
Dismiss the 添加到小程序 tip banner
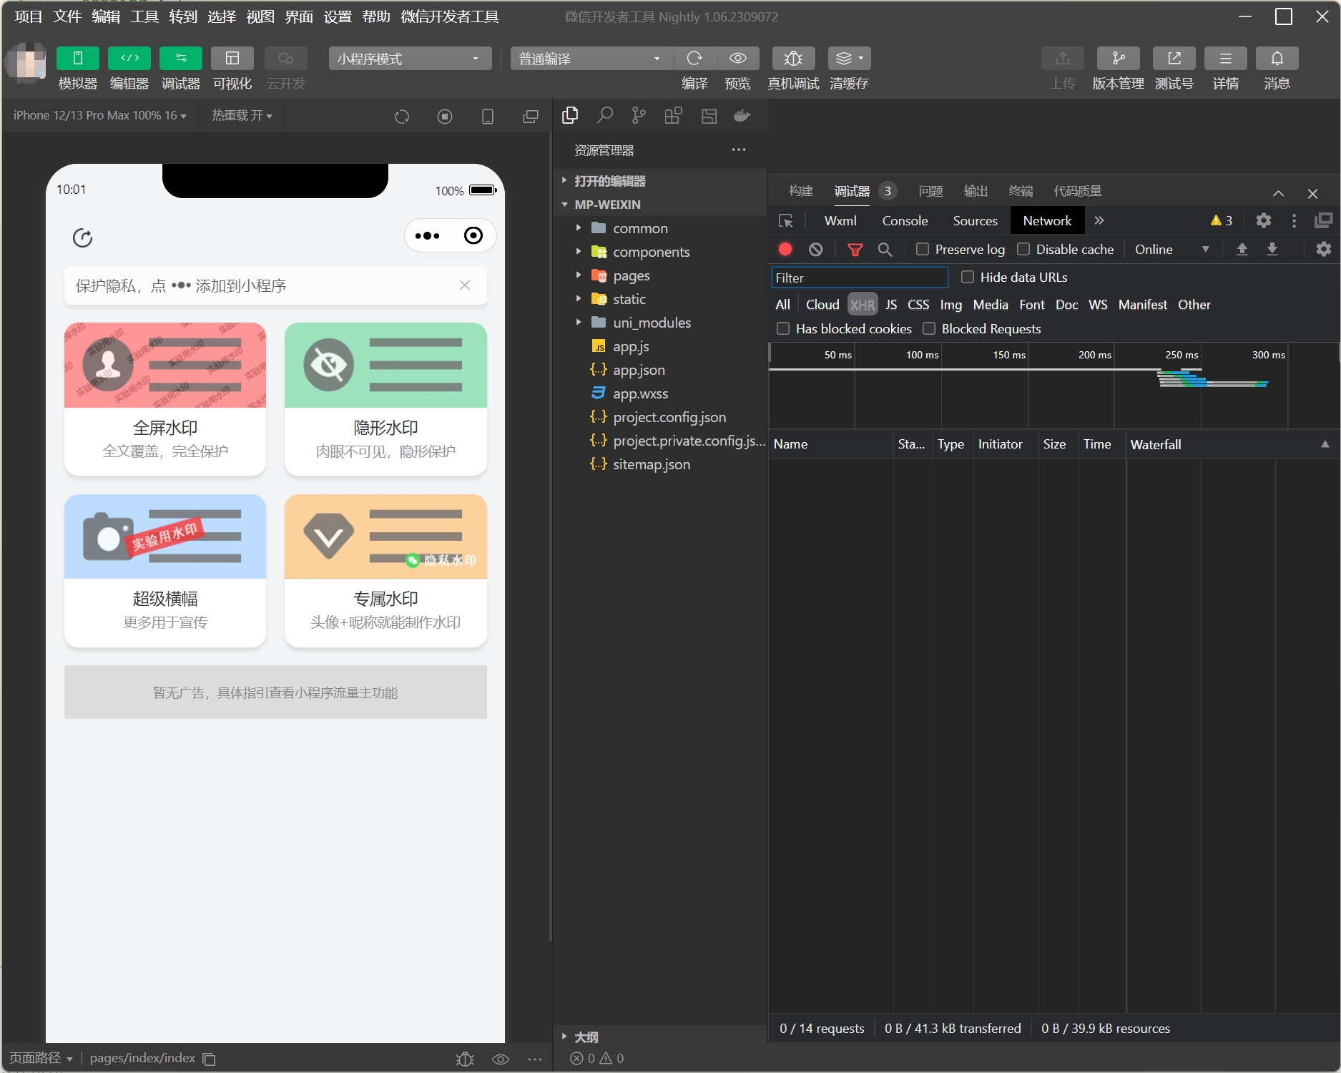click(465, 285)
